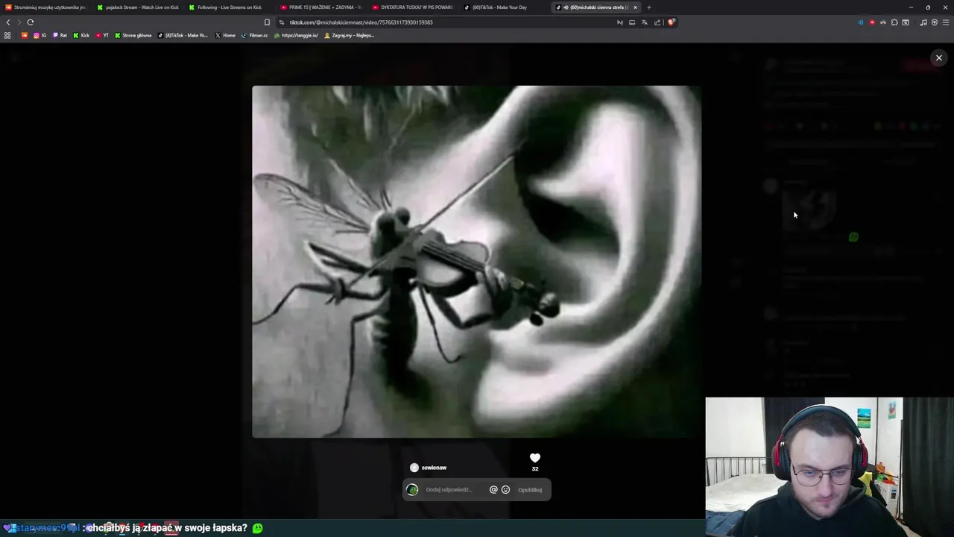Screen dimensions: 954x537
Task: Open the Rat Twitch bookmark
Action: pos(60,35)
